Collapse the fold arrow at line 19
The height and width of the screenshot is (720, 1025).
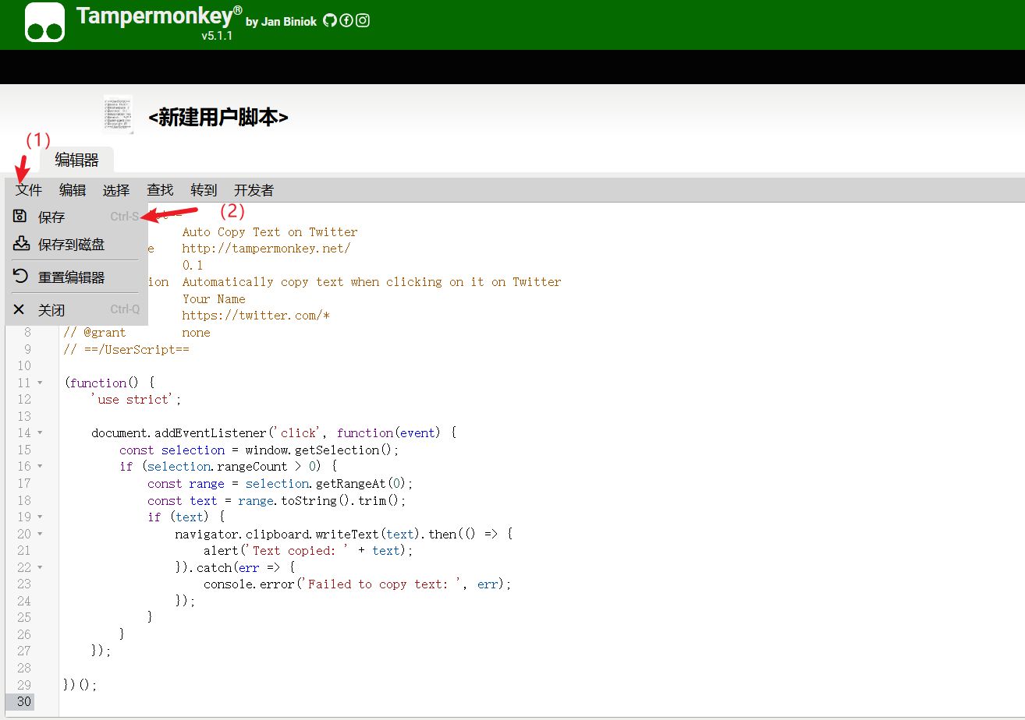click(x=40, y=517)
